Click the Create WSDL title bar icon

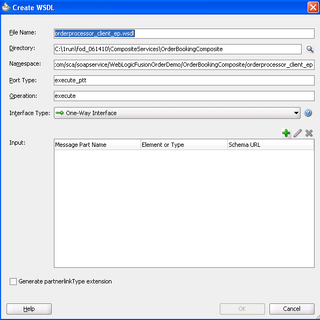[6, 8]
